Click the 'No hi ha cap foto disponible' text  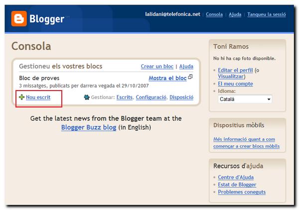pyautogui.click(x=244, y=58)
